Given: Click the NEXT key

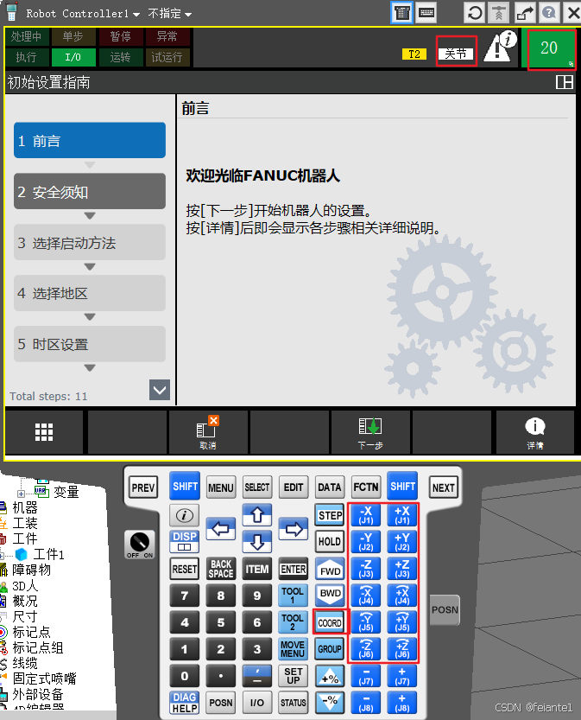Looking at the screenshot, I should pos(444,487).
